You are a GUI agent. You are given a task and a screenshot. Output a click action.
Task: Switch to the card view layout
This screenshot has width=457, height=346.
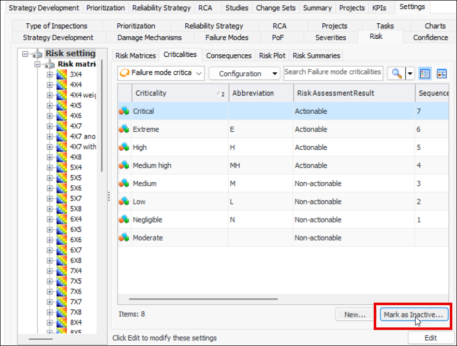click(x=441, y=73)
